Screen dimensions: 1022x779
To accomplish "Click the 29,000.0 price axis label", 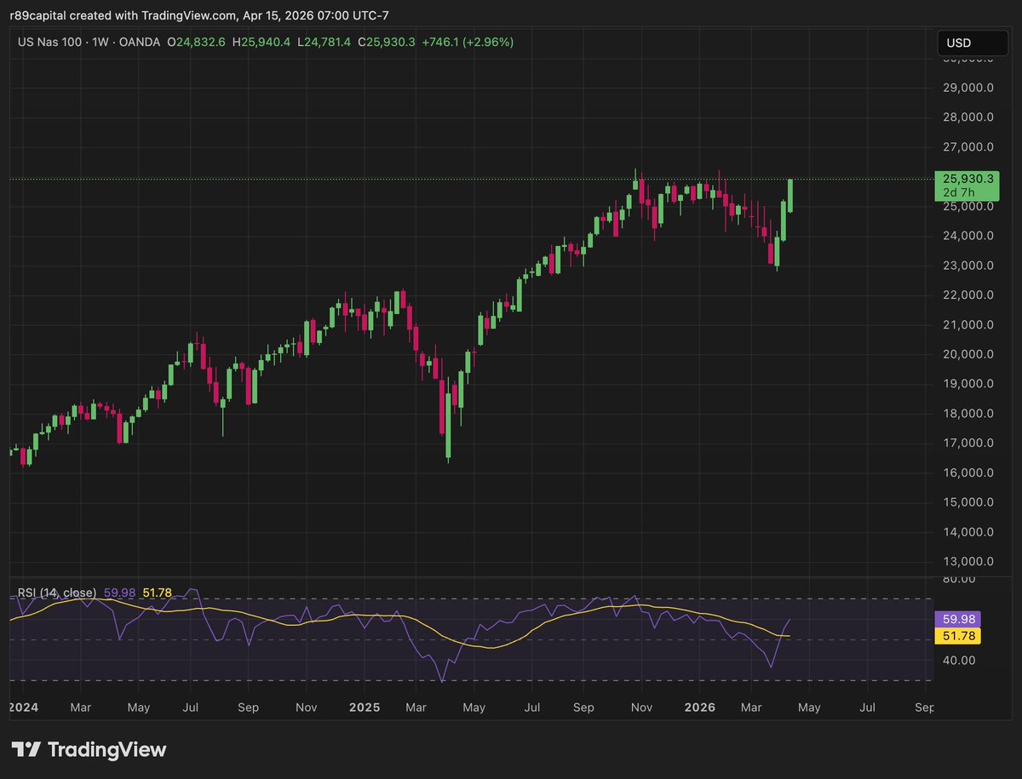I will point(970,88).
